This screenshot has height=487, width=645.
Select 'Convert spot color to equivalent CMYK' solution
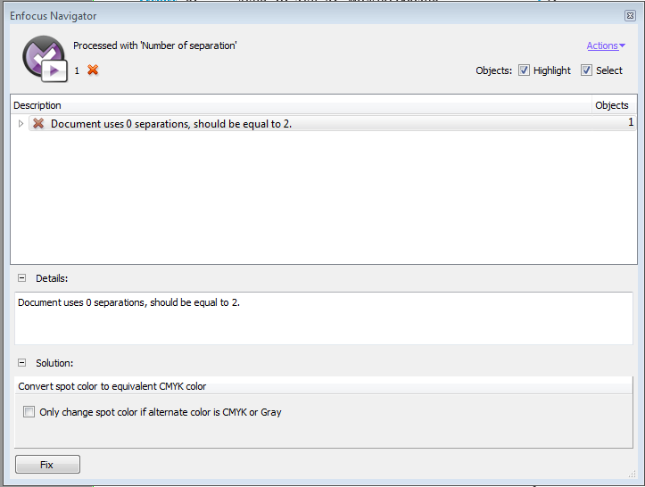(323, 386)
